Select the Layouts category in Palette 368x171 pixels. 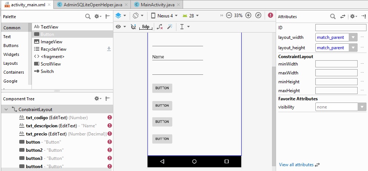(11, 63)
